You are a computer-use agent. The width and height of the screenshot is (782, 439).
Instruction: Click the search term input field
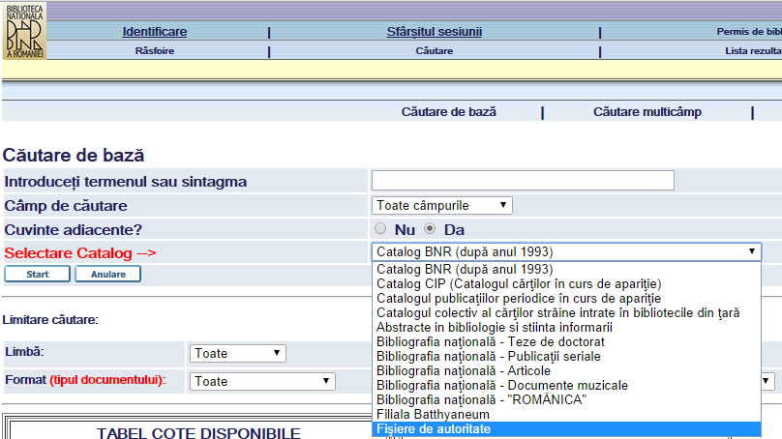tap(523, 180)
